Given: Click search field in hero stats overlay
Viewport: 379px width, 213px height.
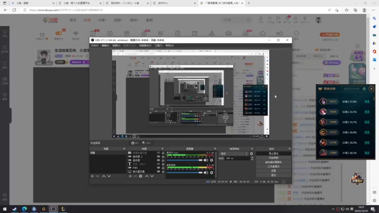Looking at the screenshot, I should [x=354, y=89].
